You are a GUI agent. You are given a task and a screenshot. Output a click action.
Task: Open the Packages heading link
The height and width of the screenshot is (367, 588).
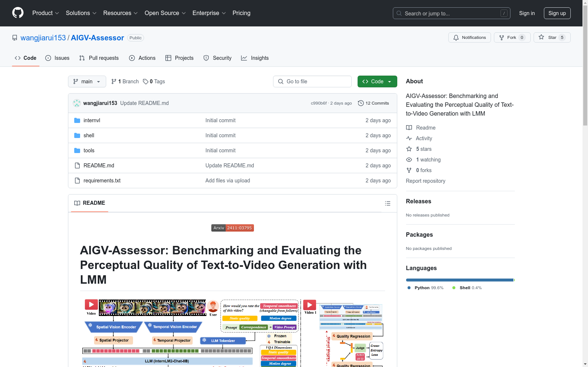pos(419,235)
